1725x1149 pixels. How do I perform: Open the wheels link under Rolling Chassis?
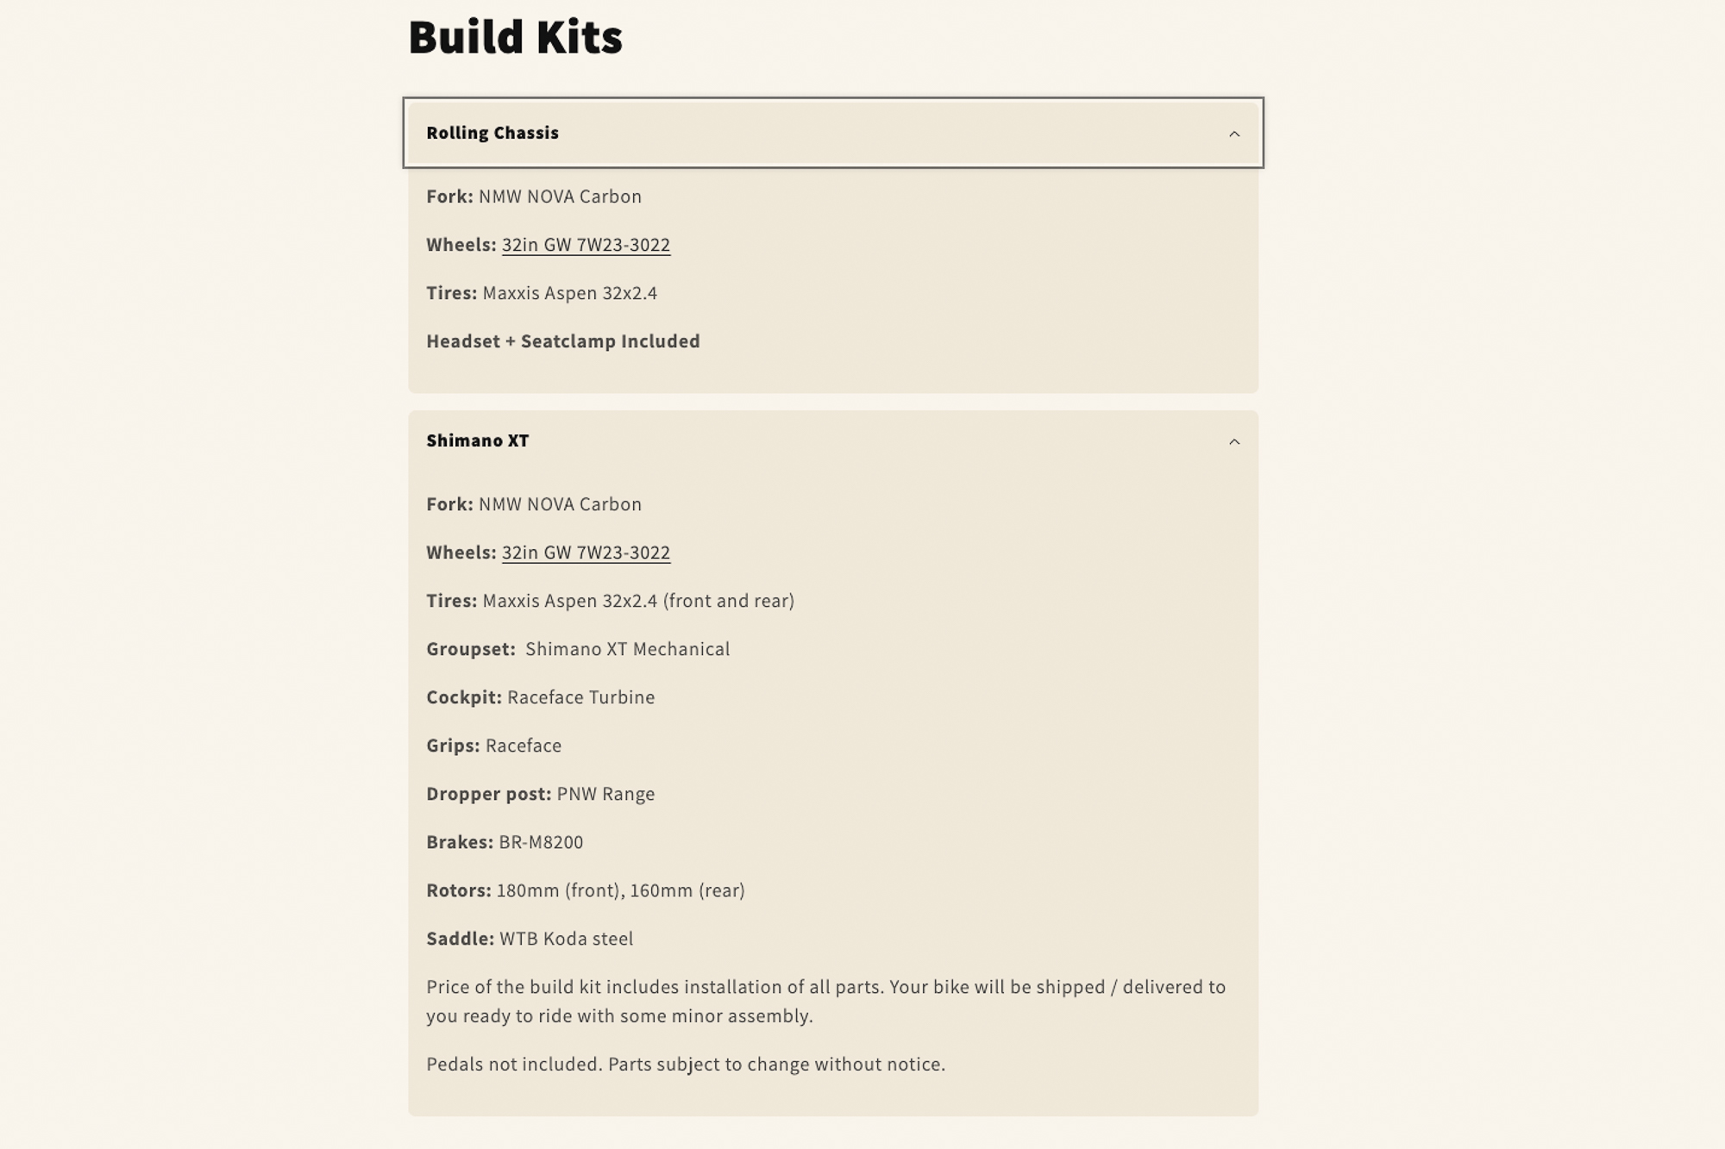[x=586, y=245]
